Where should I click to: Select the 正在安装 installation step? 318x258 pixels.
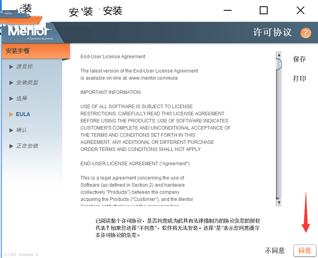coord(27,146)
